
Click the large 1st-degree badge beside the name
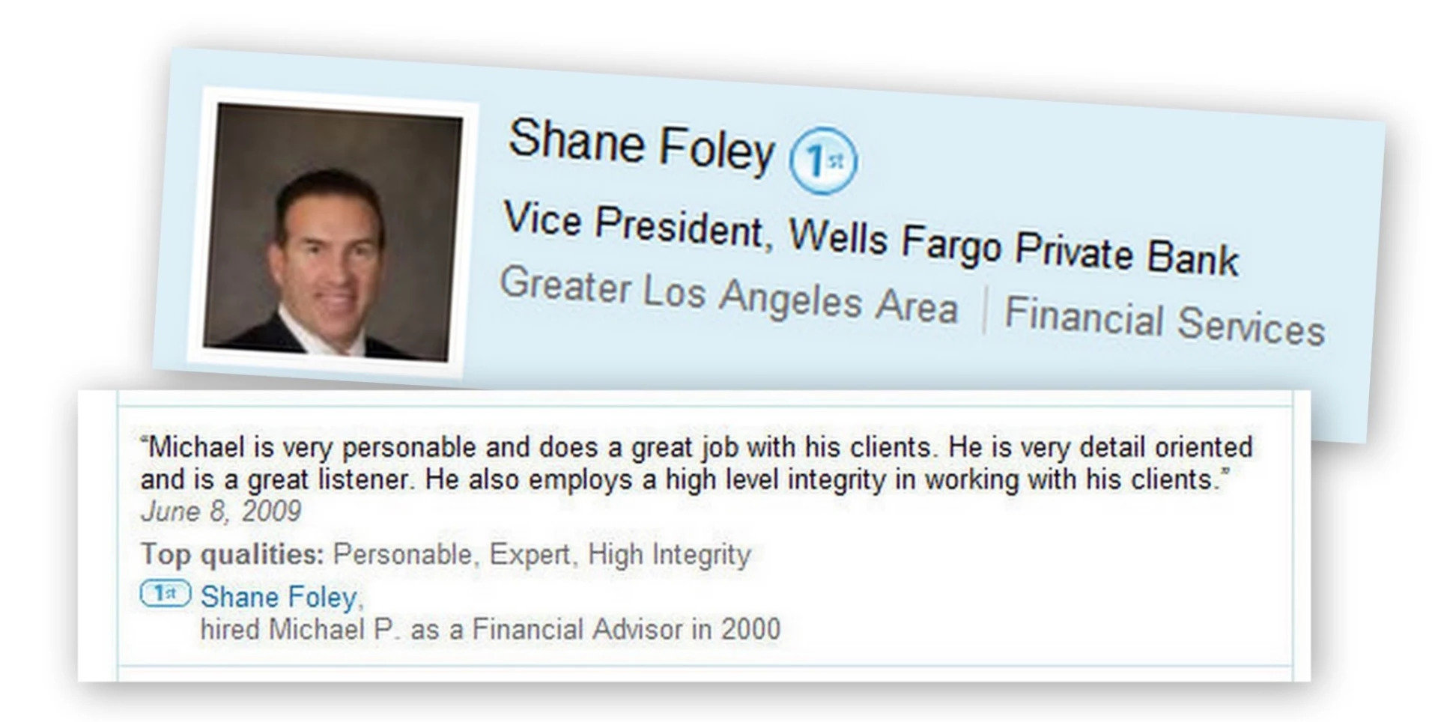[823, 160]
